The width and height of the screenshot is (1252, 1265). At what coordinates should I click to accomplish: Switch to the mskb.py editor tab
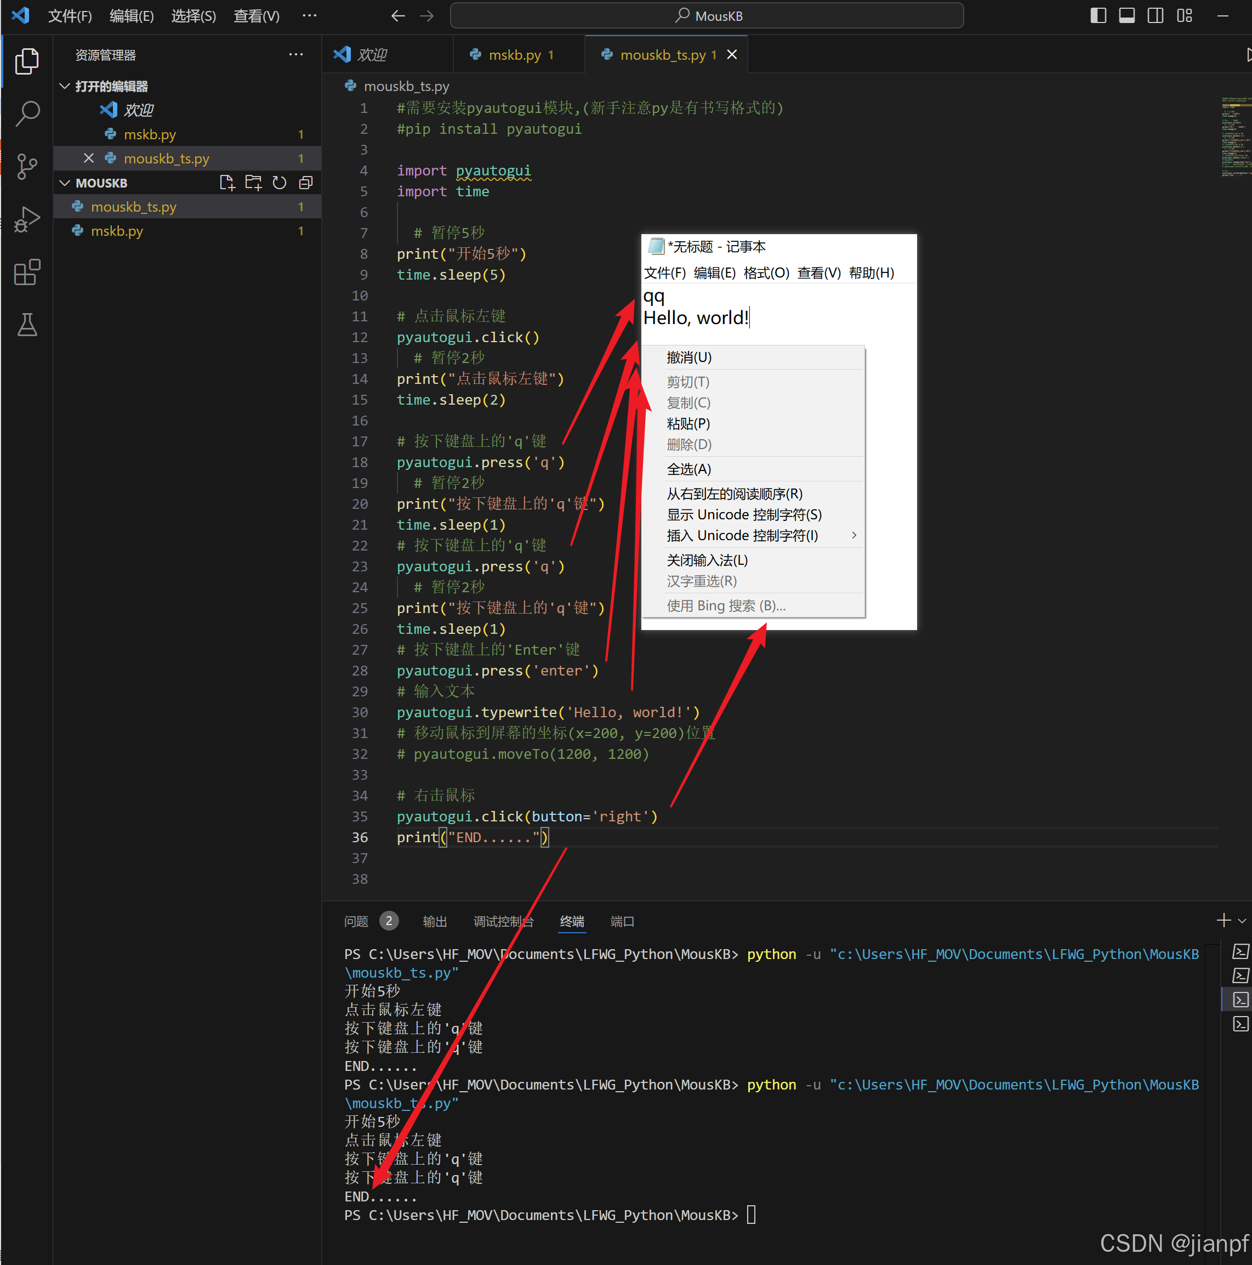click(x=514, y=55)
